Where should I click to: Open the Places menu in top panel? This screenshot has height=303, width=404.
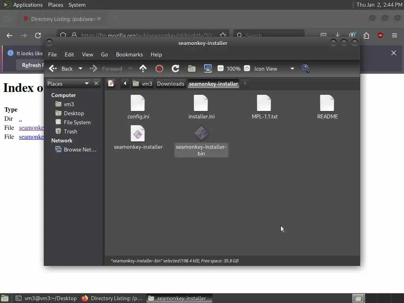click(x=55, y=5)
